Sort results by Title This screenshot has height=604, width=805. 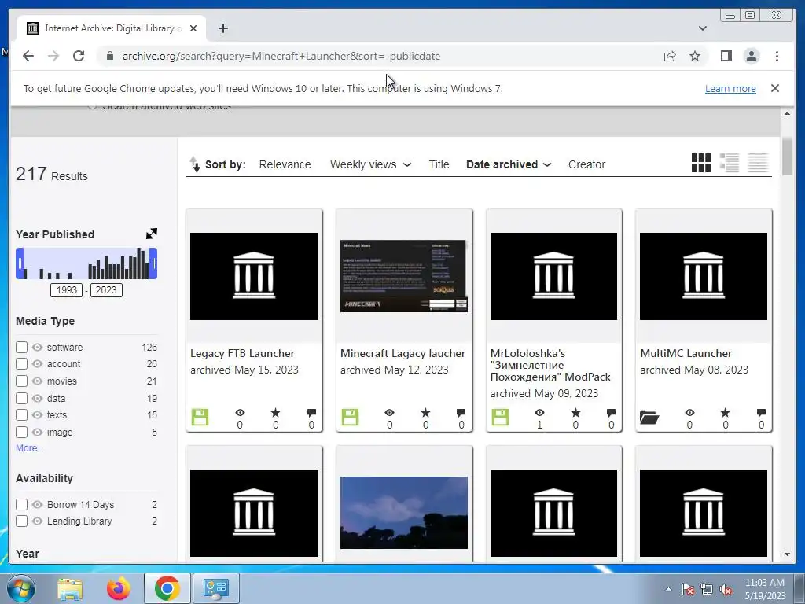[439, 164]
